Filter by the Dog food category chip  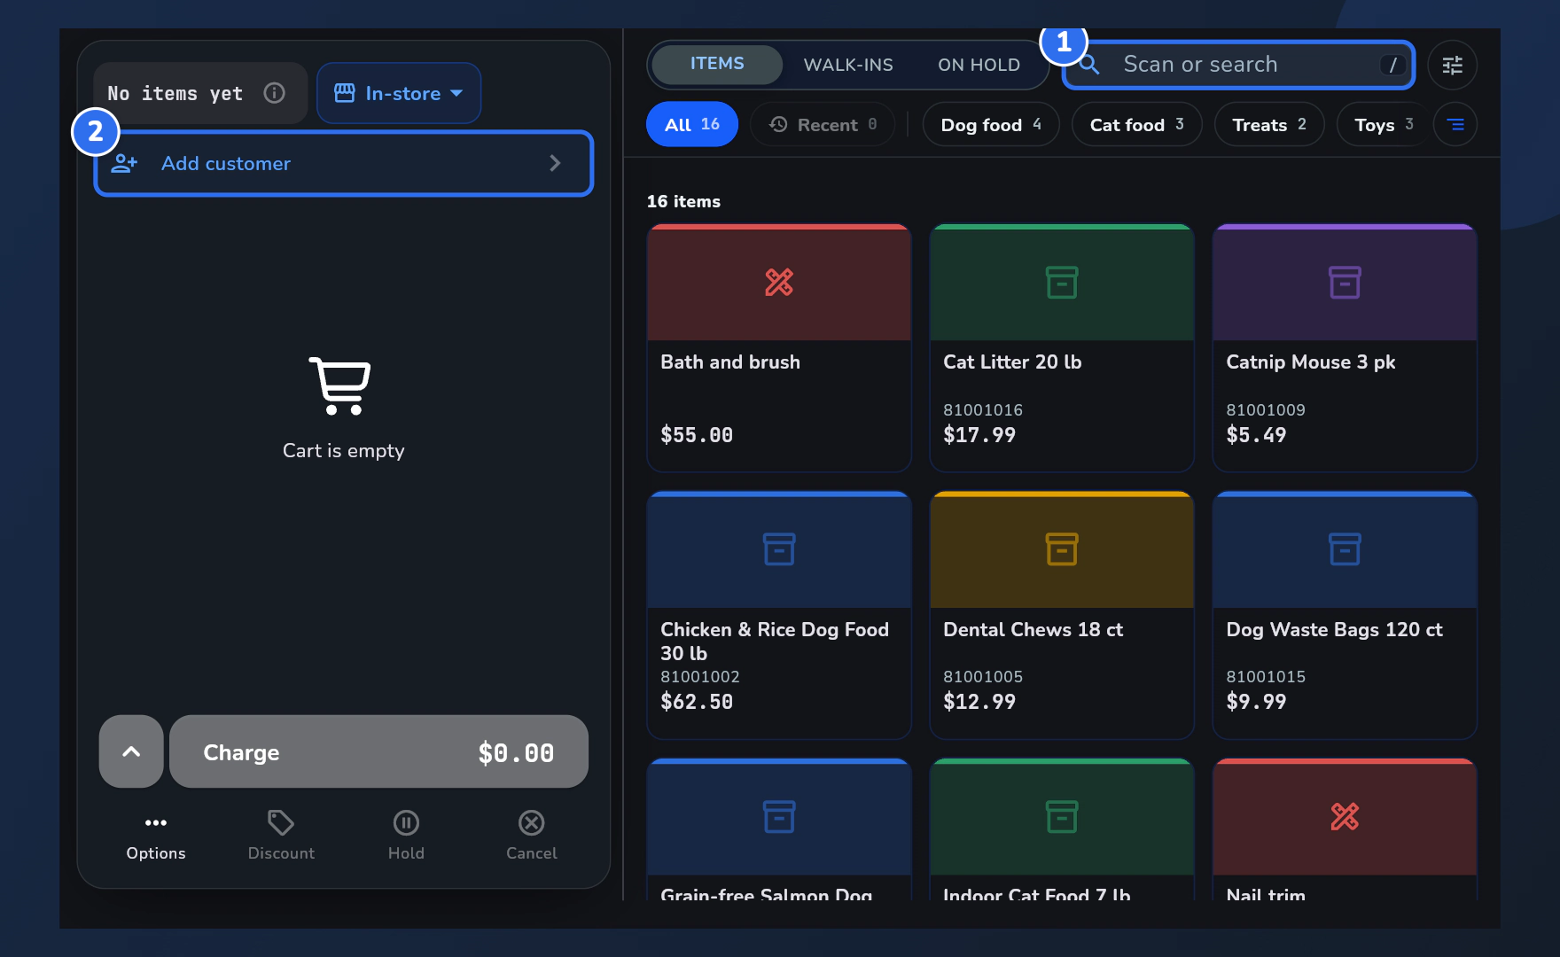point(991,125)
